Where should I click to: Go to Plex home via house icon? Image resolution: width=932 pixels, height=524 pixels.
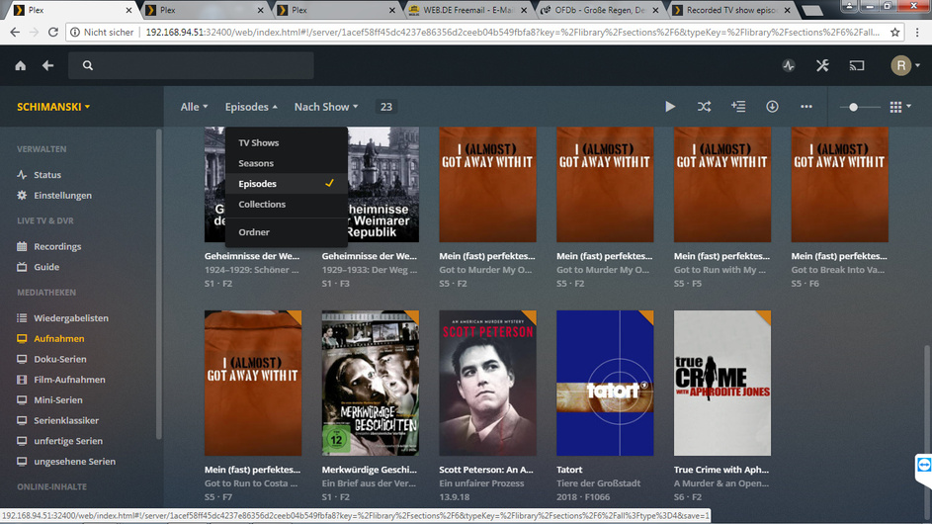pos(20,65)
